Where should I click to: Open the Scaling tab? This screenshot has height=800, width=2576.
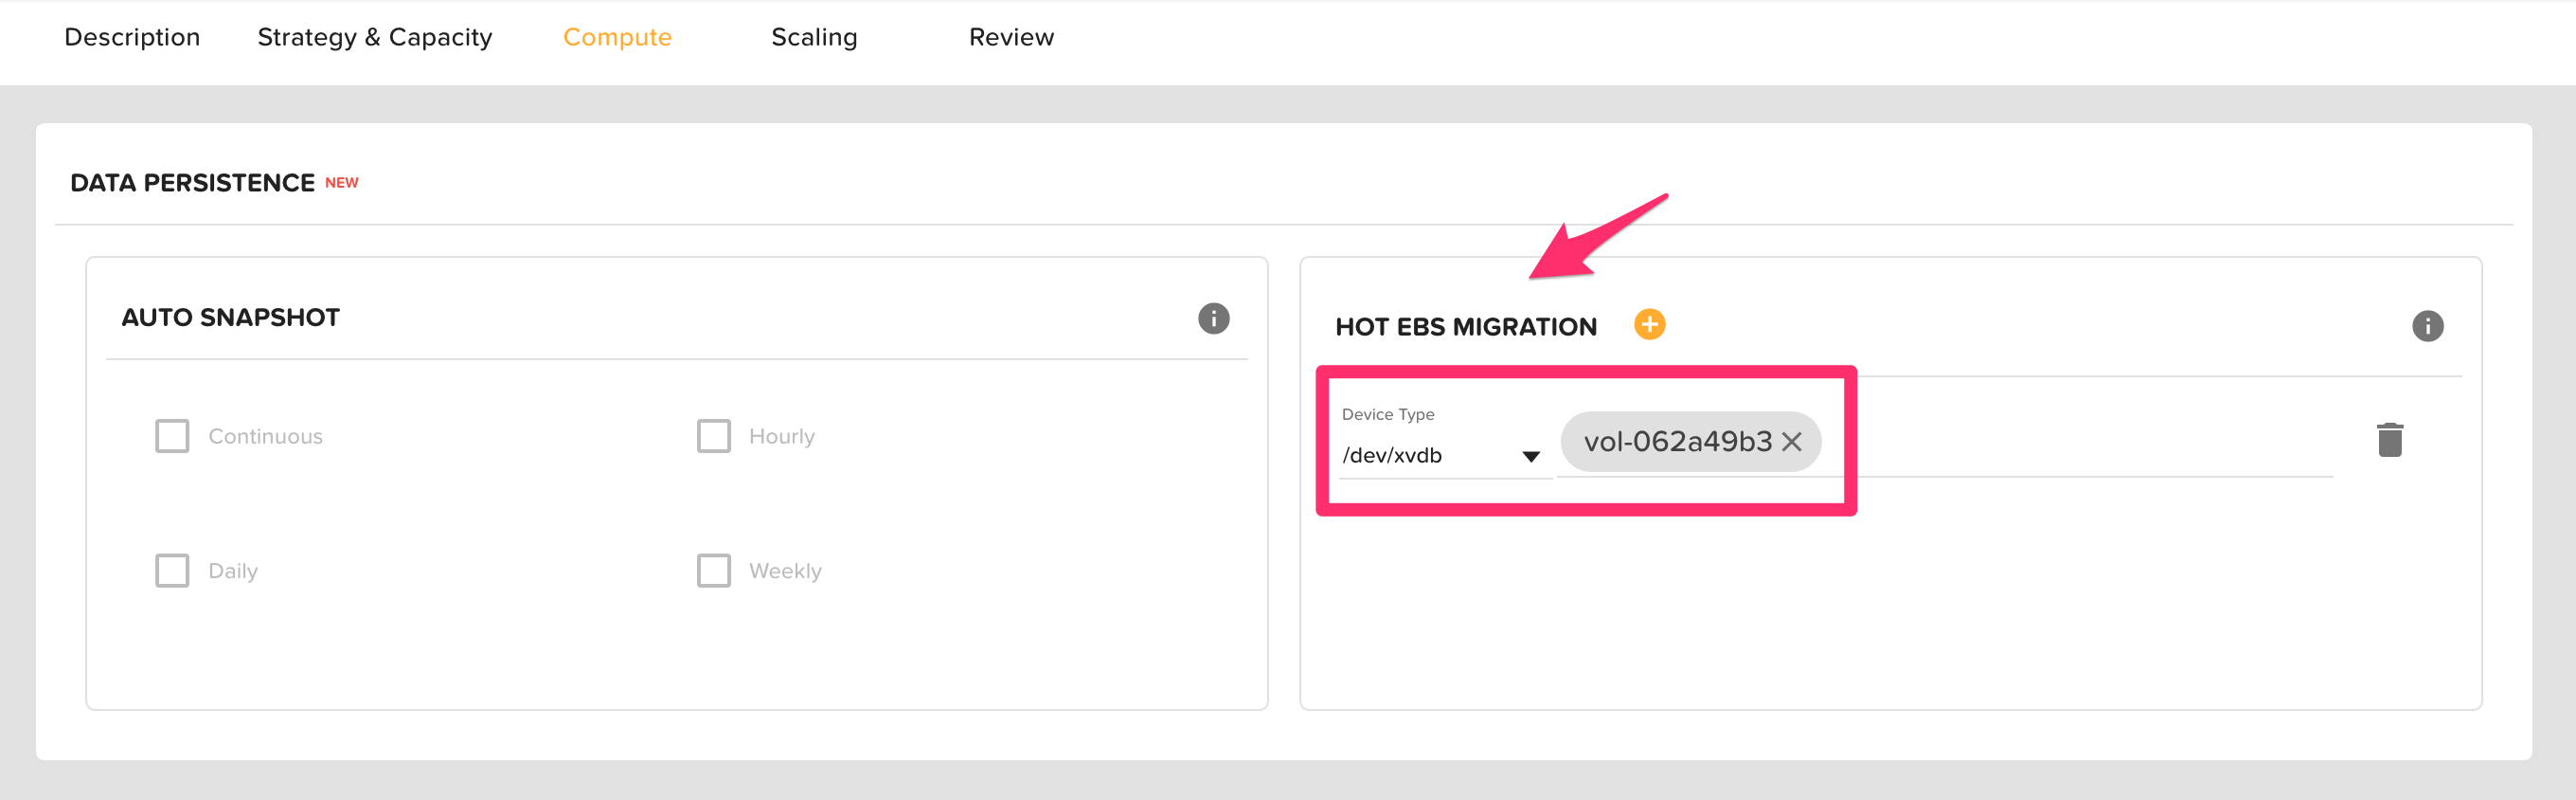point(814,37)
